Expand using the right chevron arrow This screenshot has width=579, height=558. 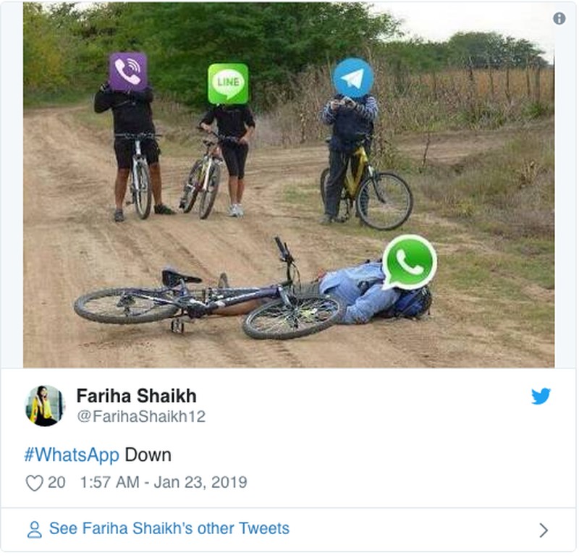tap(544, 530)
